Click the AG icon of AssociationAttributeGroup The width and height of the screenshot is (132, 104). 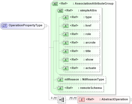point(55,4)
